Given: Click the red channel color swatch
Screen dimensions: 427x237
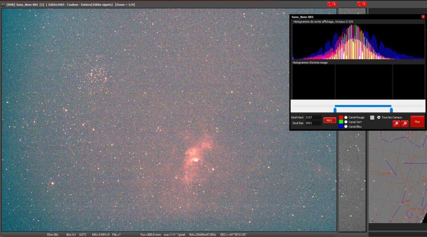Looking at the screenshot, I should [x=341, y=117].
